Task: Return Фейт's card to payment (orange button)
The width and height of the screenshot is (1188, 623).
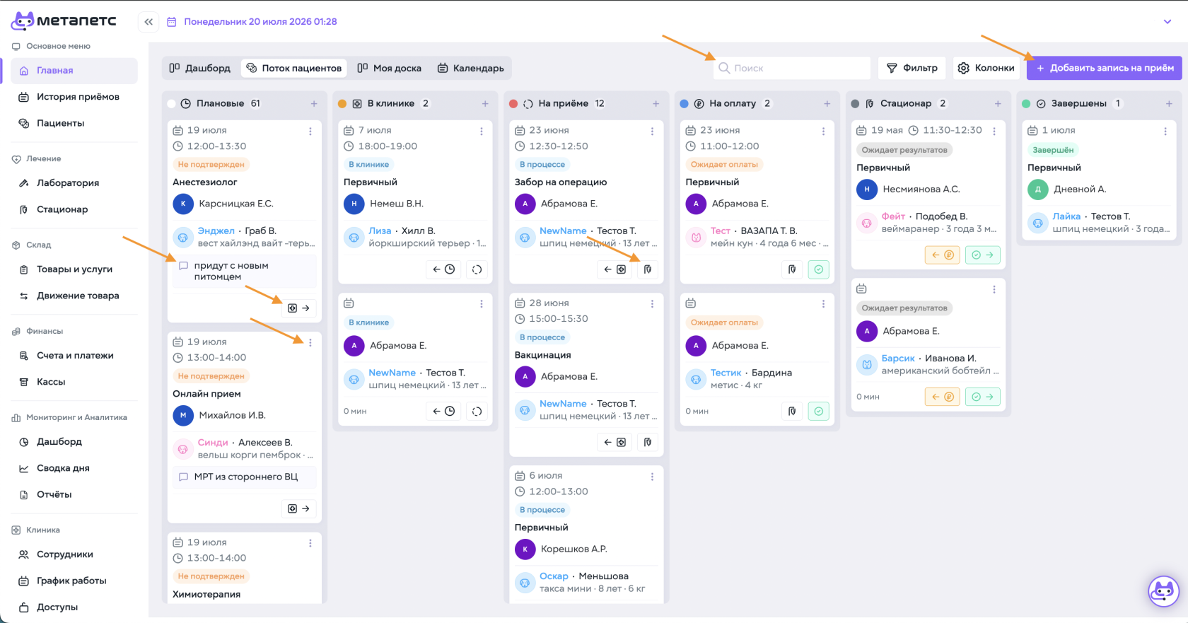Action: [943, 255]
